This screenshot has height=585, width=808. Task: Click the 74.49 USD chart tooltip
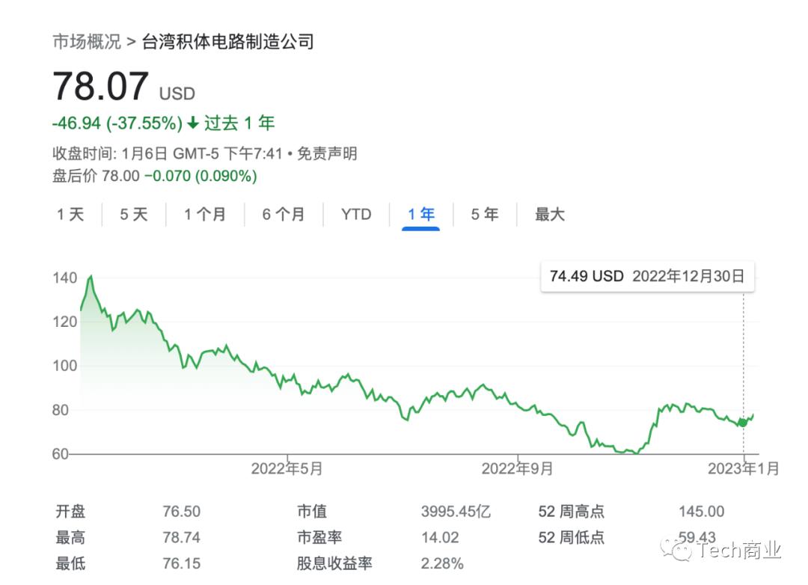click(647, 276)
